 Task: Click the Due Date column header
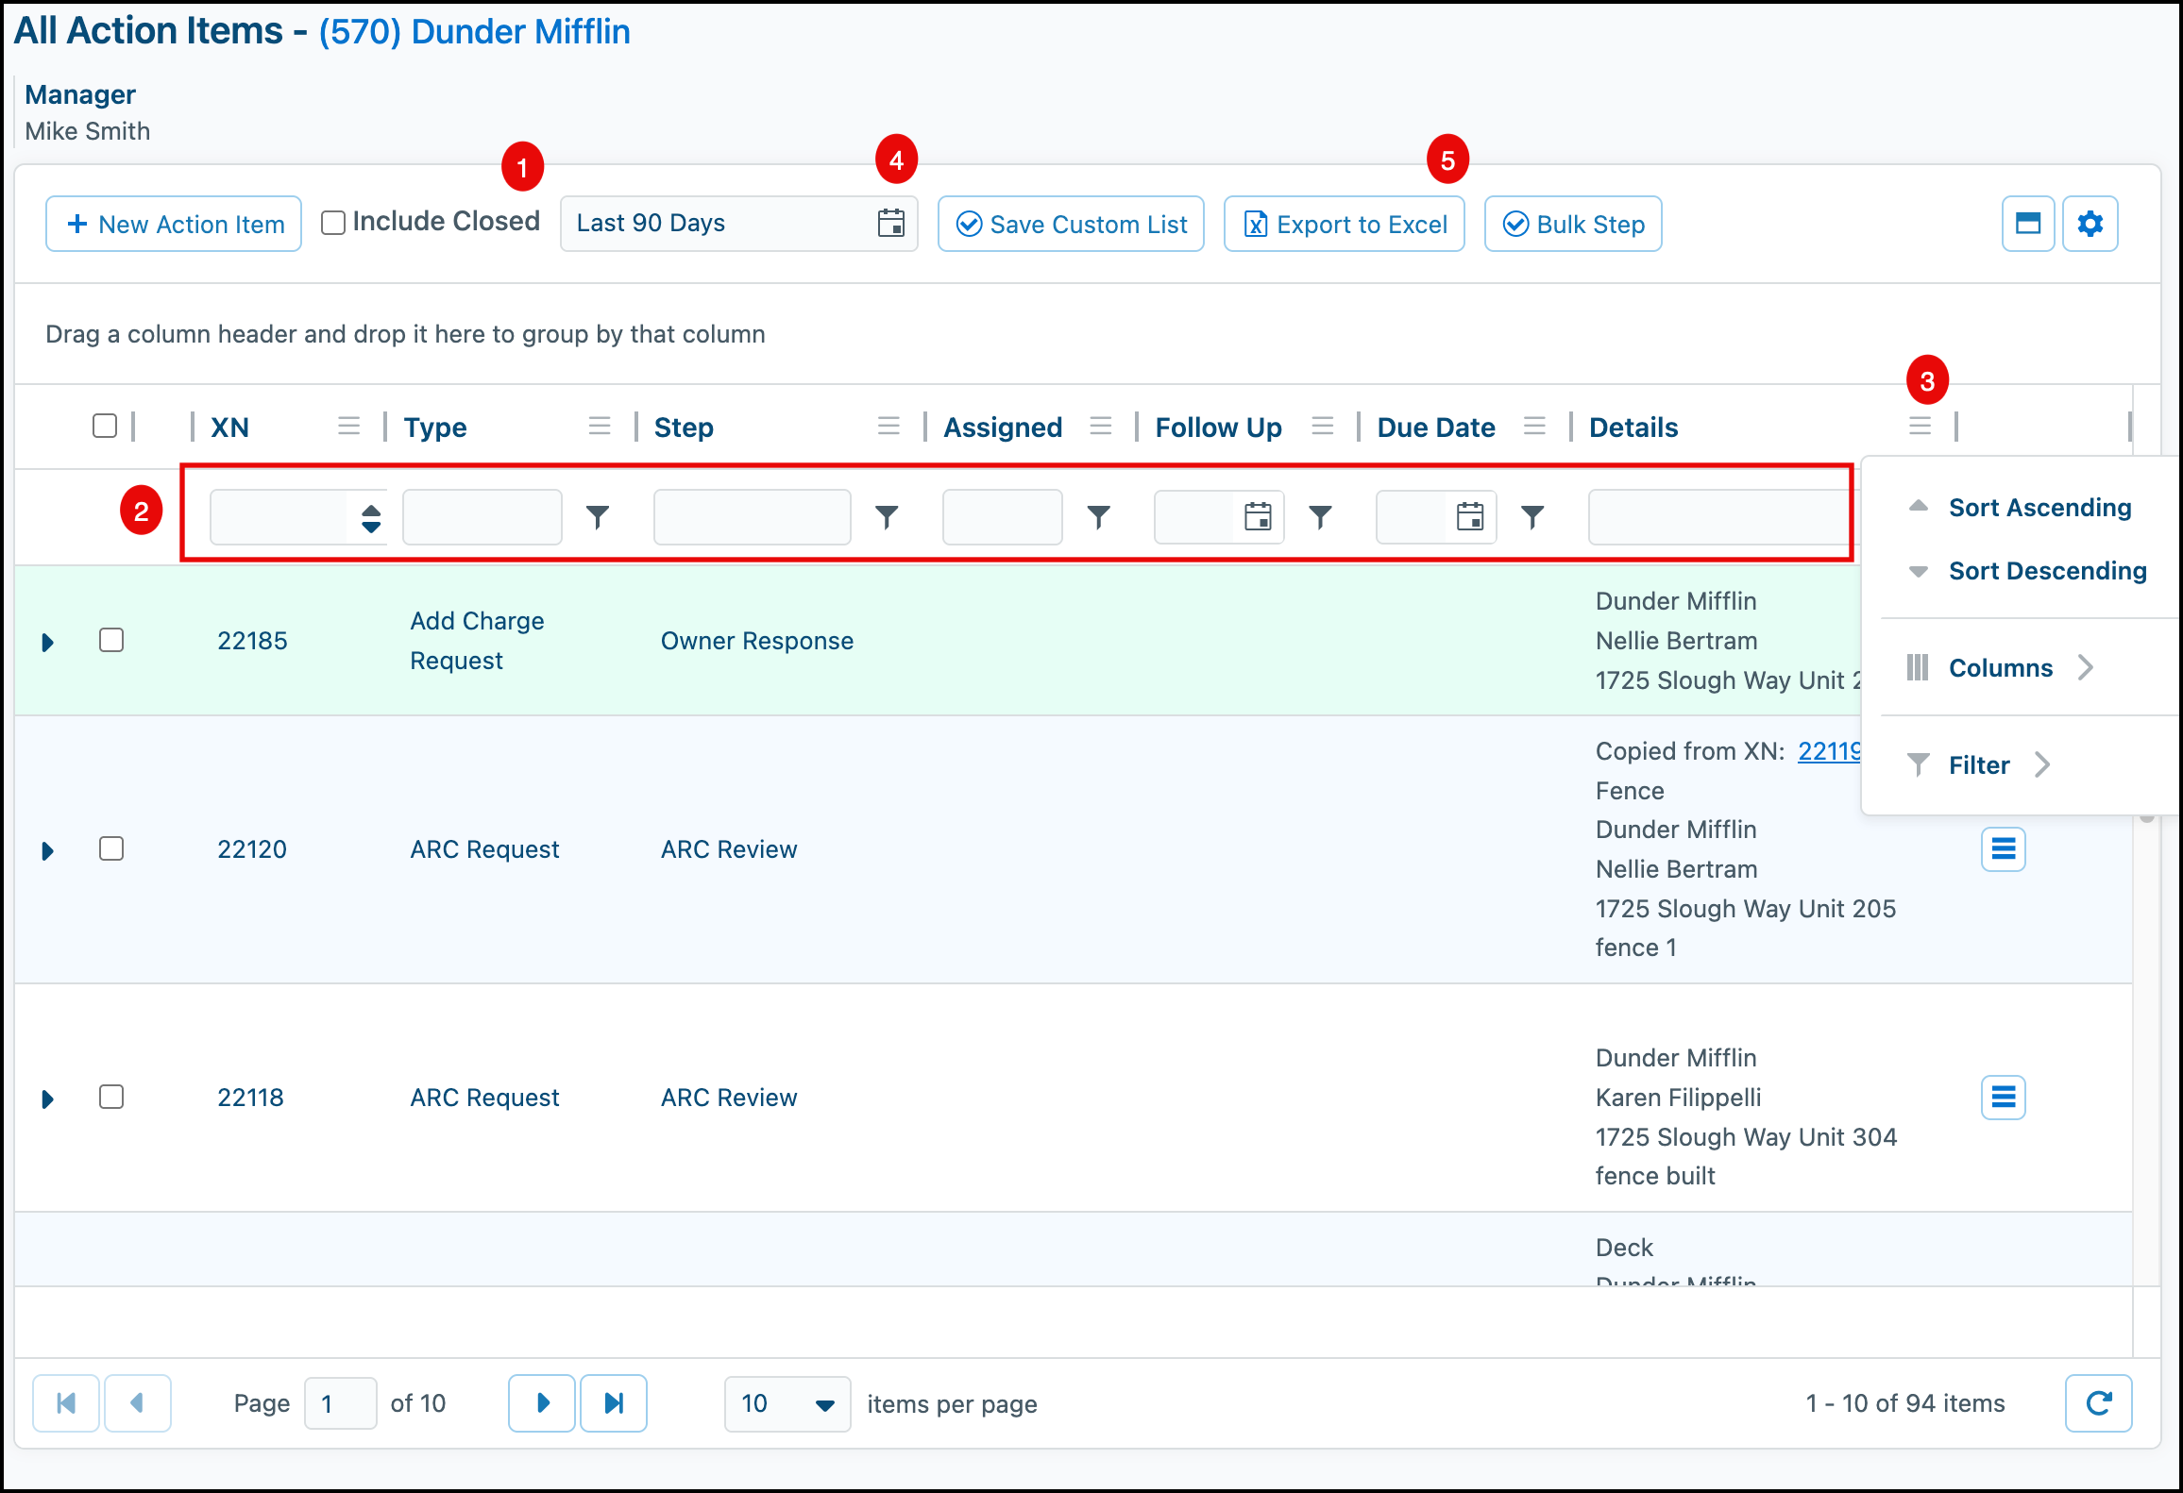(x=1436, y=428)
